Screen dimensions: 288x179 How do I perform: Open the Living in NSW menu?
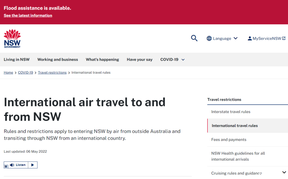pyautogui.click(x=17, y=60)
